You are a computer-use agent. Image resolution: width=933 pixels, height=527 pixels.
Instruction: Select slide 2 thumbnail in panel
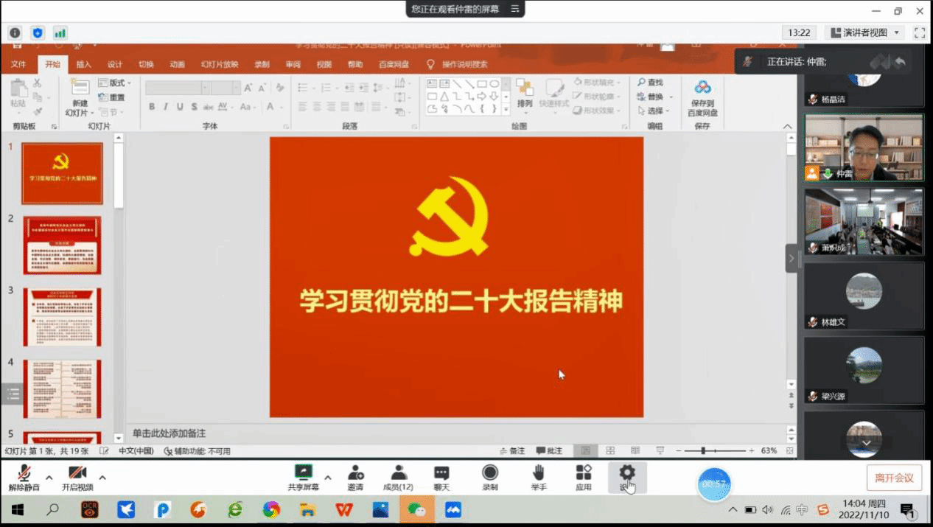click(x=62, y=245)
